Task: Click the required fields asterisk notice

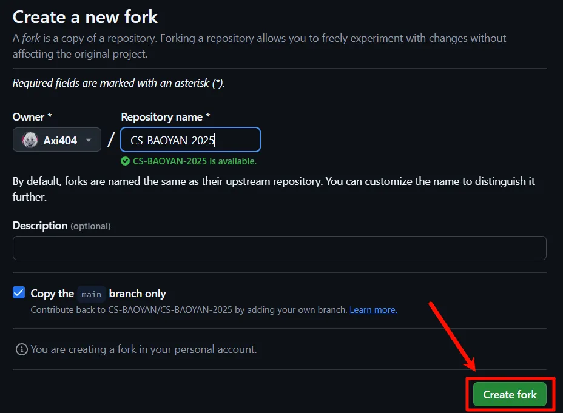Action: (119, 83)
